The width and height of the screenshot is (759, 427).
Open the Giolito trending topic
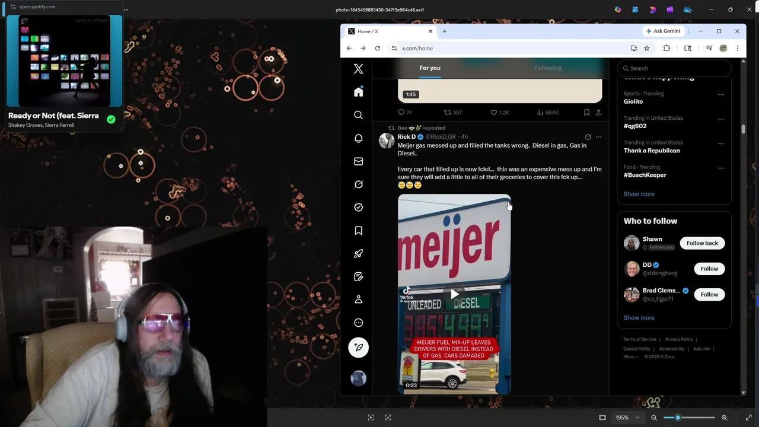click(633, 101)
